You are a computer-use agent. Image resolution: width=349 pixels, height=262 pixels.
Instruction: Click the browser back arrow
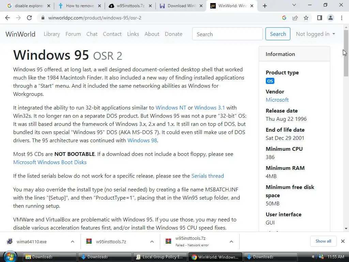(7, 18)
